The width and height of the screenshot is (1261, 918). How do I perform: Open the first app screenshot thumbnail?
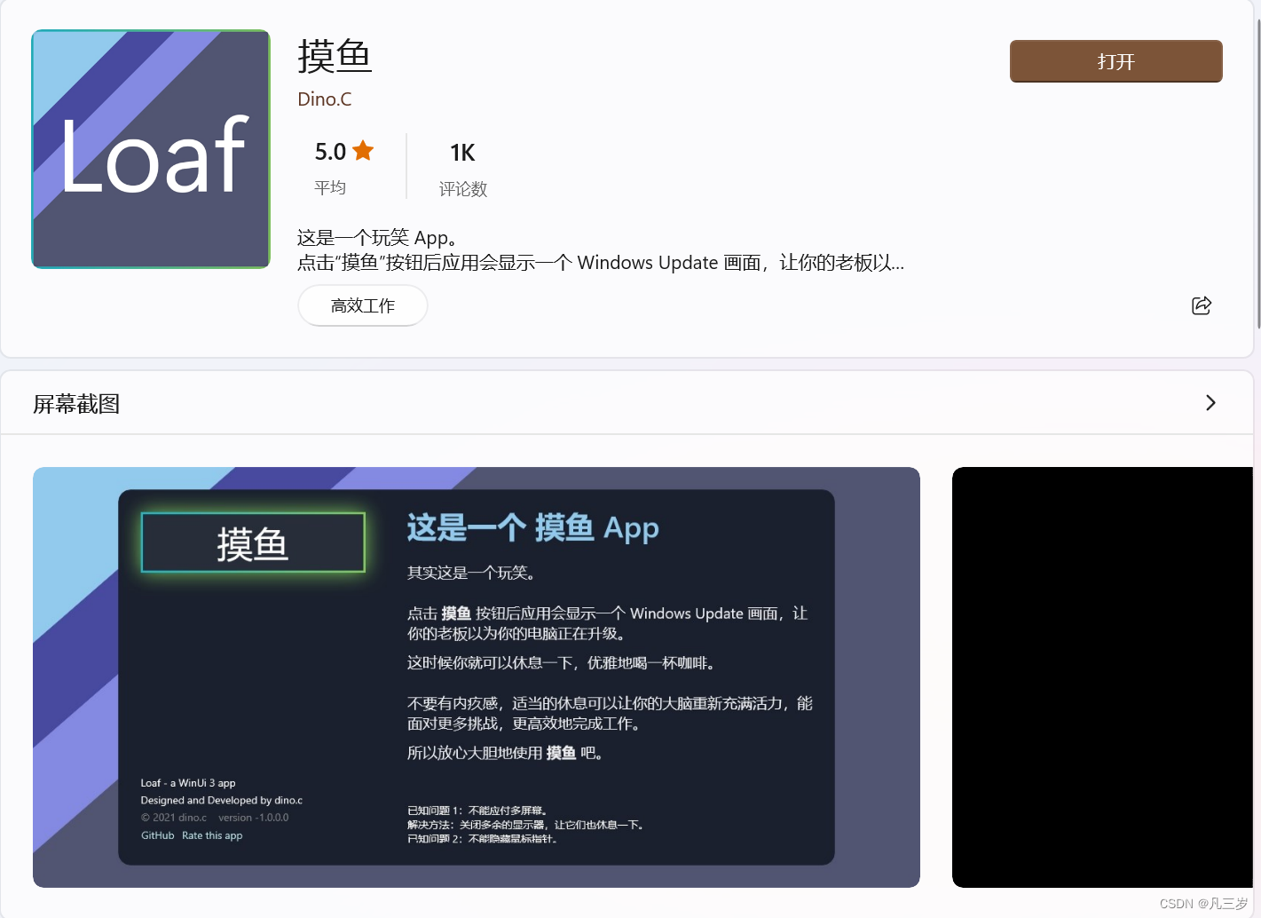tap(477, 677)
